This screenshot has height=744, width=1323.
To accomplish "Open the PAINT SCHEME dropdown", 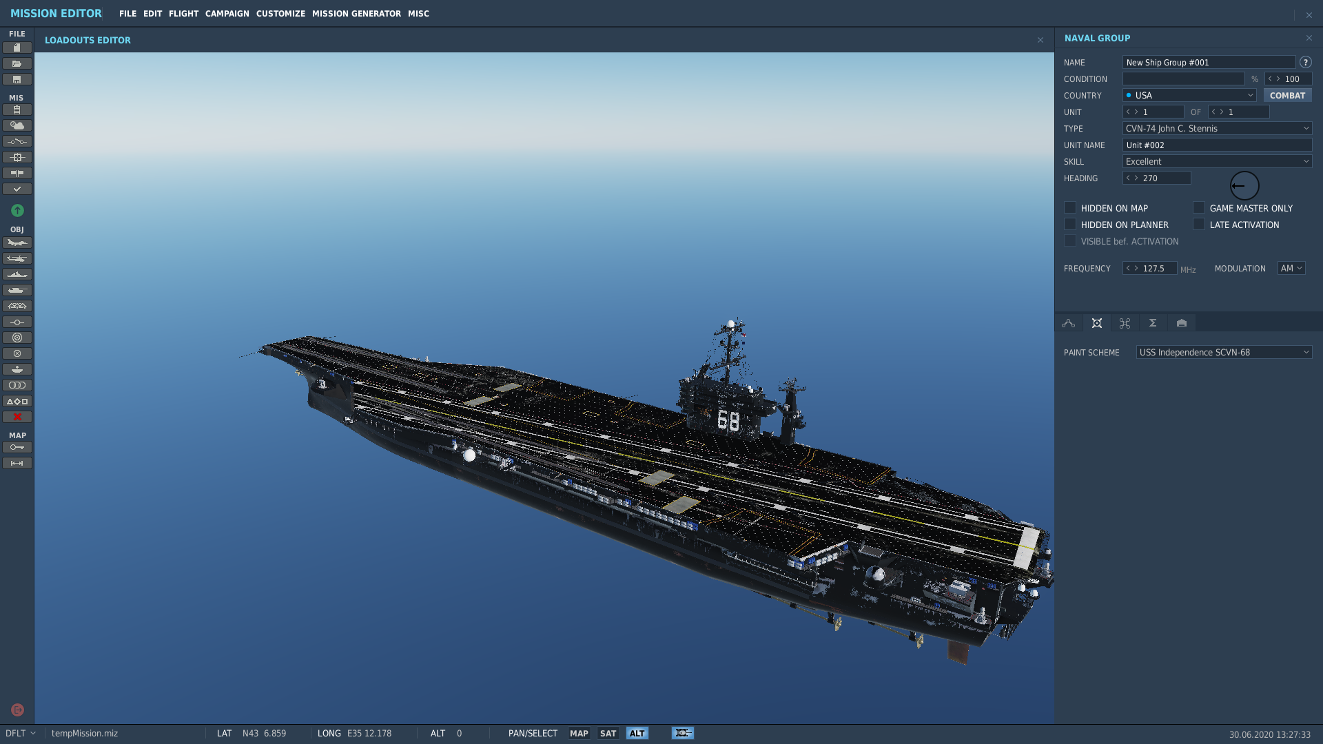I will [x=1224, y=352].
